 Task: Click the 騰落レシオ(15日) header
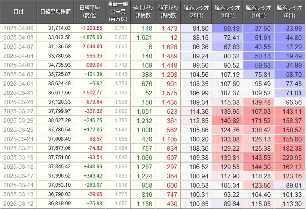(x=227, y=12)
